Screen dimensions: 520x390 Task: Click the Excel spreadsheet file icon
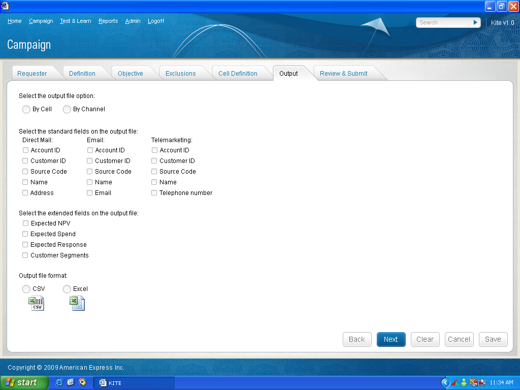pos(77,304)
